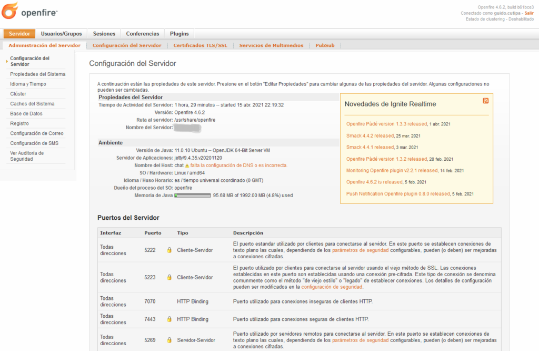Image resolution: width=539 pixels, height=351 pixels.
Task: Switch to the Usuarios/Grupos tab
Action: [61, 34]
